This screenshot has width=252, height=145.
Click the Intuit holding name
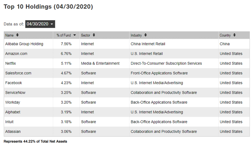(x=9, y=122)
